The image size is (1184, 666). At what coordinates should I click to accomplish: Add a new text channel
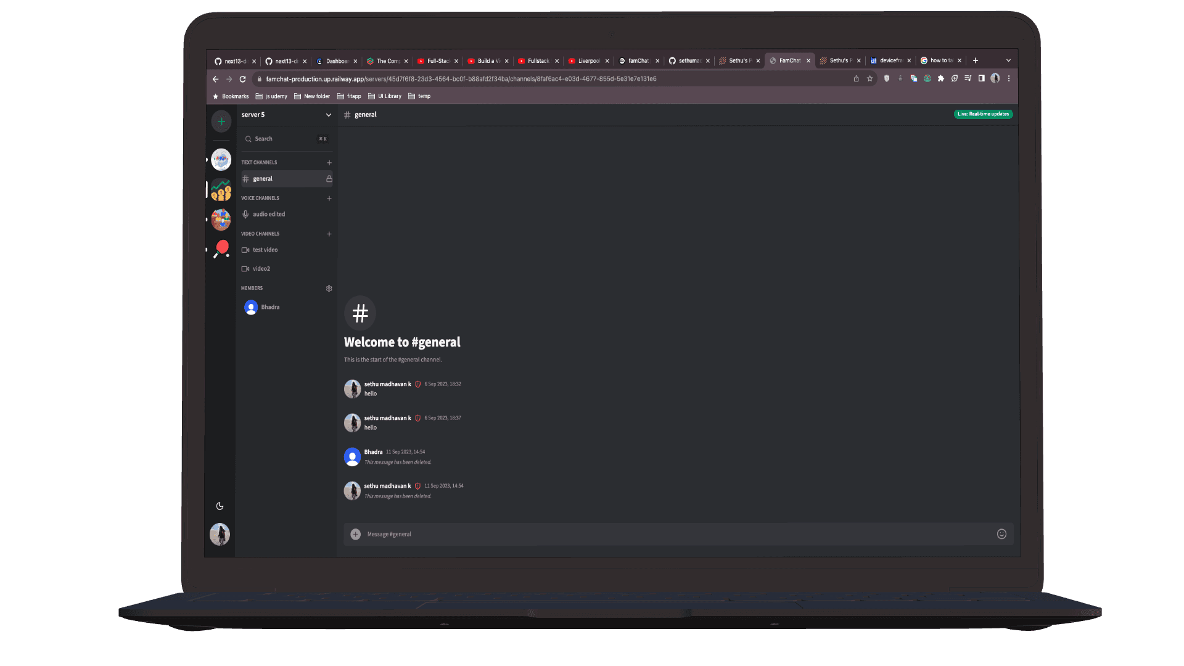pos(329,163)
